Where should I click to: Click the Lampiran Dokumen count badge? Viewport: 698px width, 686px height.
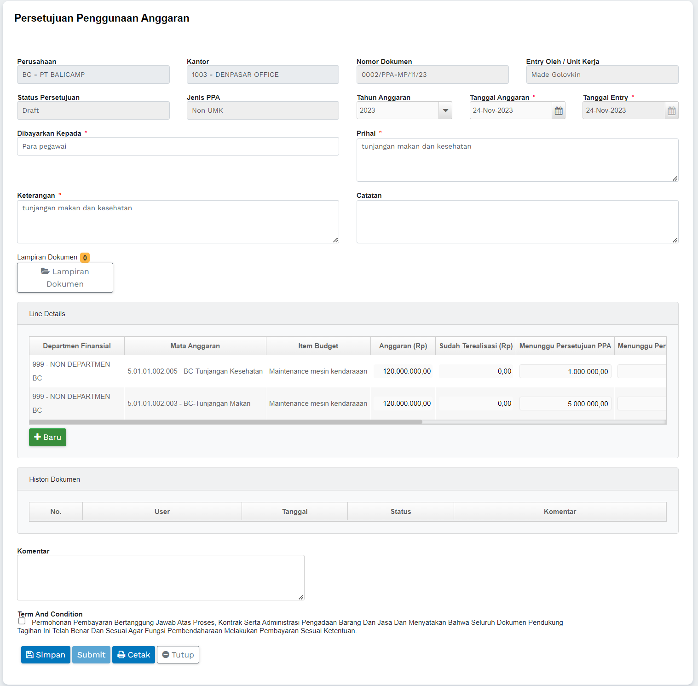(x=85, y=258)
